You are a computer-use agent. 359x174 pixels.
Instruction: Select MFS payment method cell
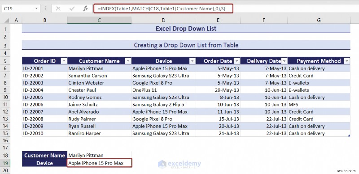pyautogui.click(x=319, y=105)
